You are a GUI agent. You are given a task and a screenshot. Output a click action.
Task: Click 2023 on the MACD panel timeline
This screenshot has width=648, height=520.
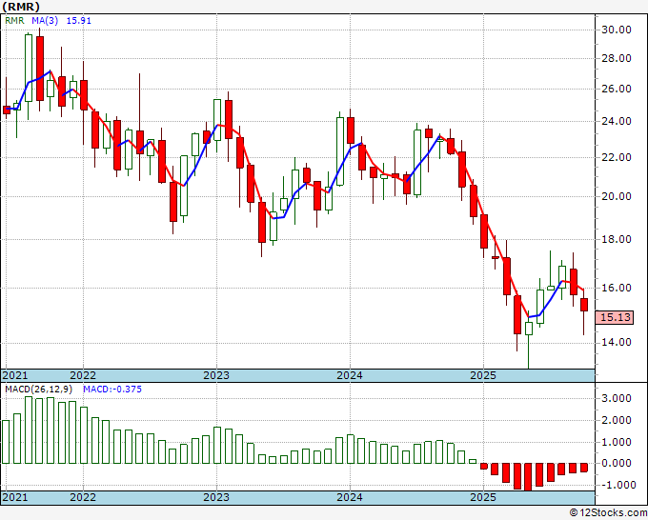click(x=216, y=497)
